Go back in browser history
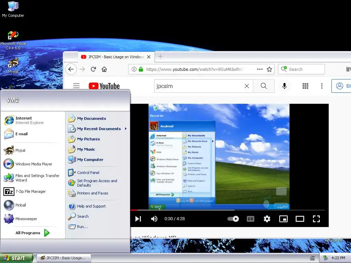351x263 pixels. (71, 69)
